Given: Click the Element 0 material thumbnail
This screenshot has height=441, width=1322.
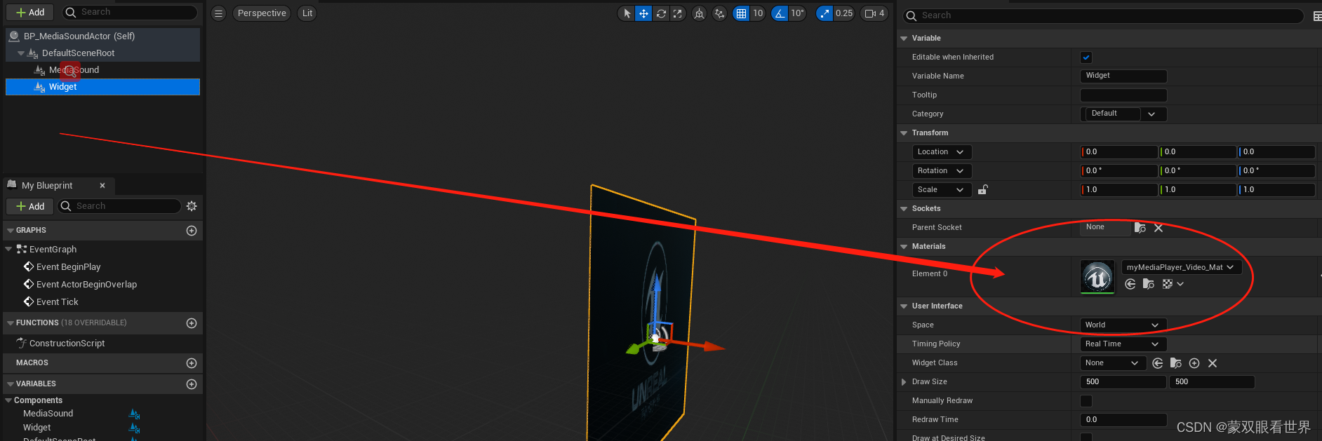Looking at the screenshot, I should click(1097, 277).
